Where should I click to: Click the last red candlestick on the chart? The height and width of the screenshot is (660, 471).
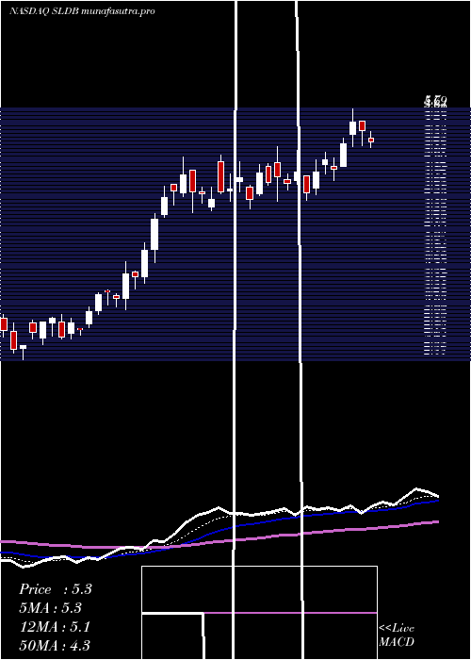coord(371,140)
